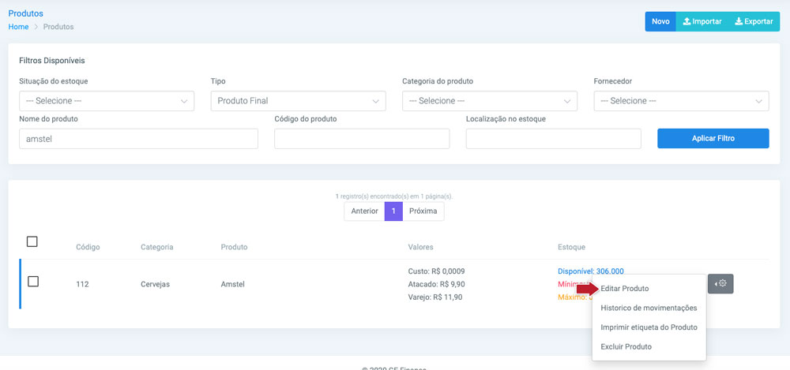Screen dimensions: 790x370
Task: Tick the checkbox for product 112 Amstel
Action: click(33, 282)
